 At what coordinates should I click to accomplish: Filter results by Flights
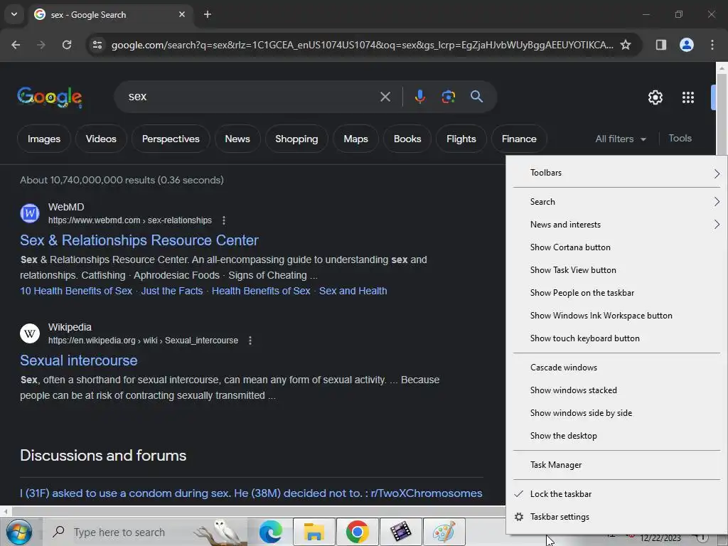[x=461, y=139]
